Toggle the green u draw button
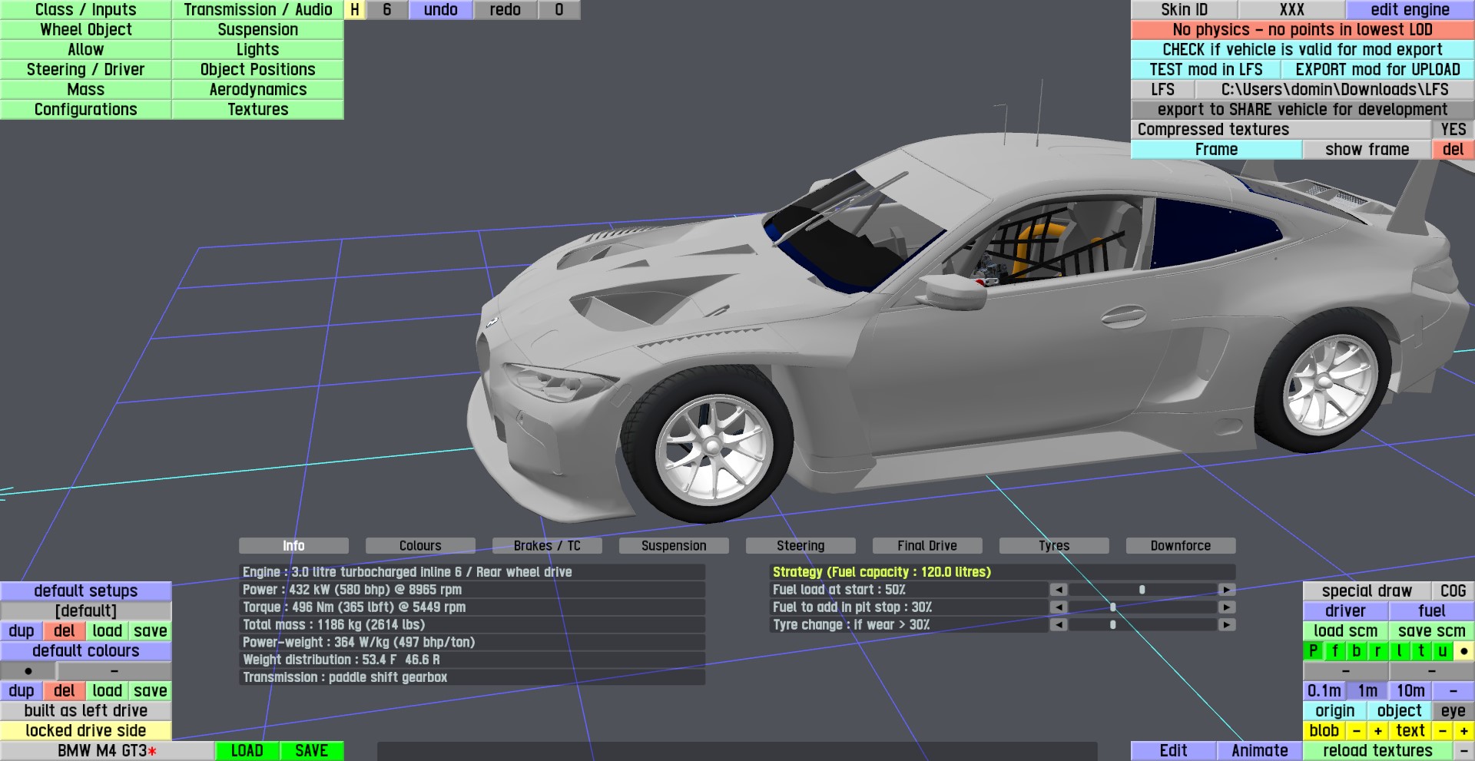This screenshot has width=1475, height=761. (x=1443, y=651)
